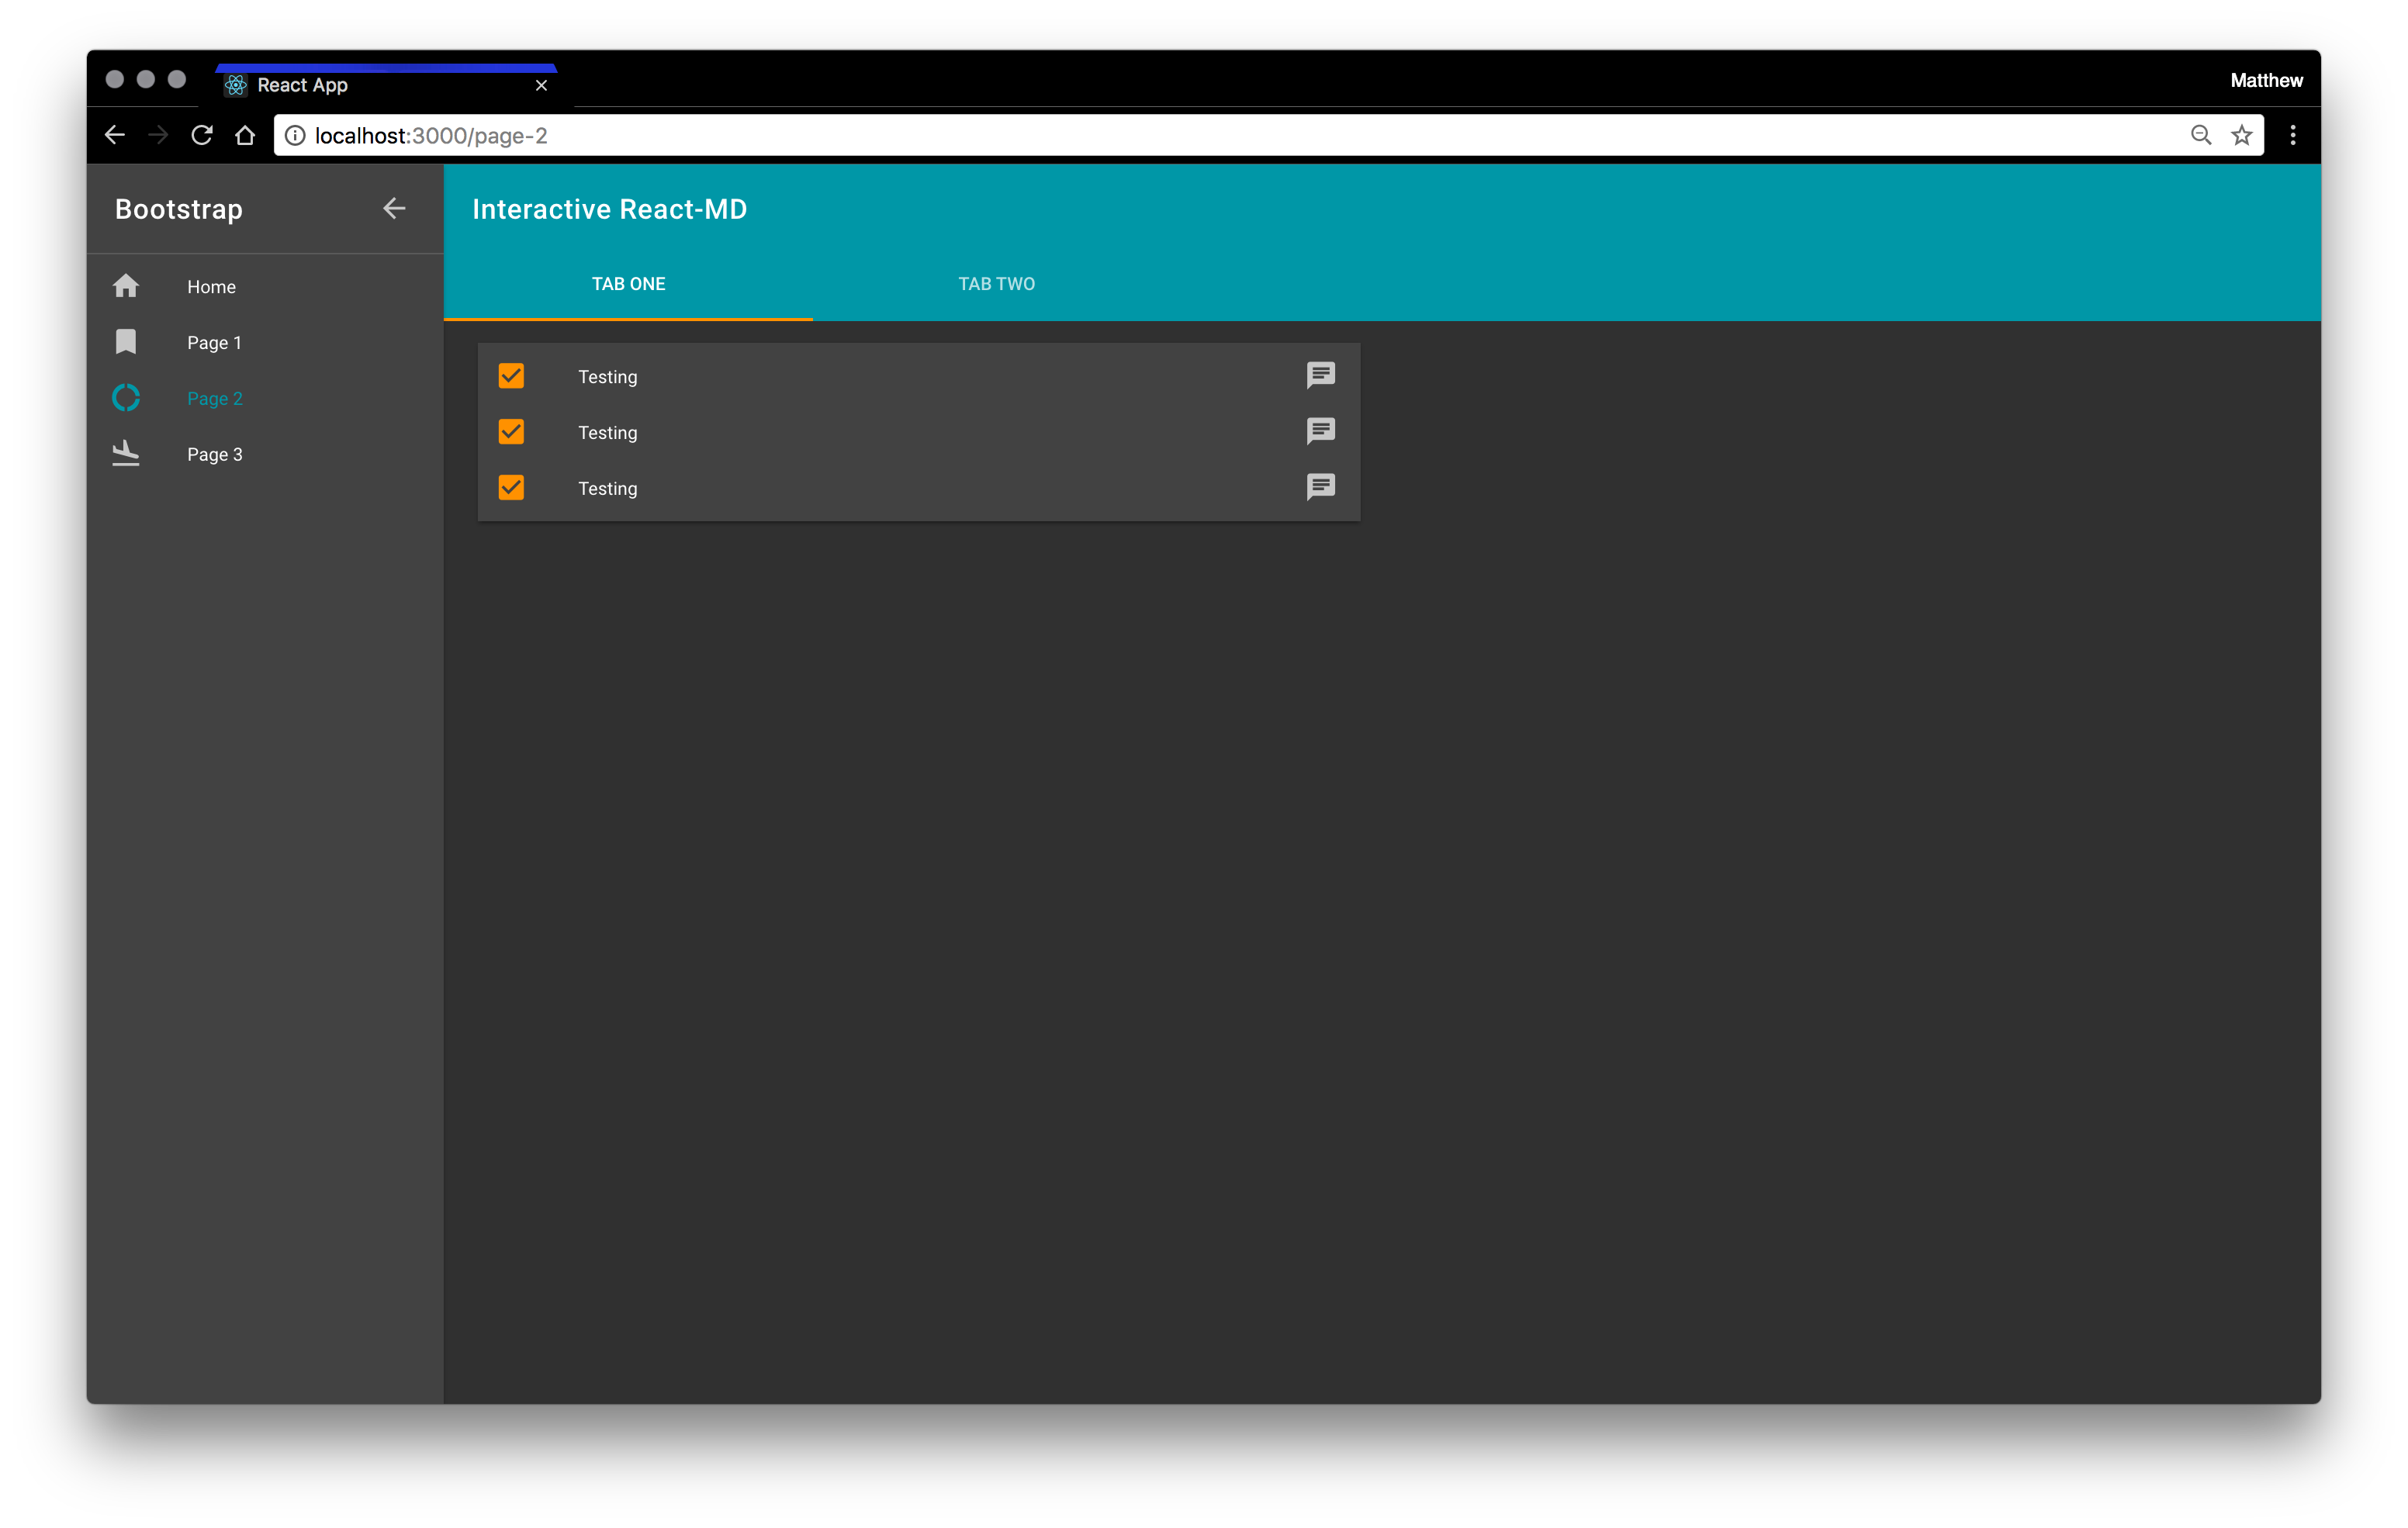Uncheck the first Testing checkbox

511,376
